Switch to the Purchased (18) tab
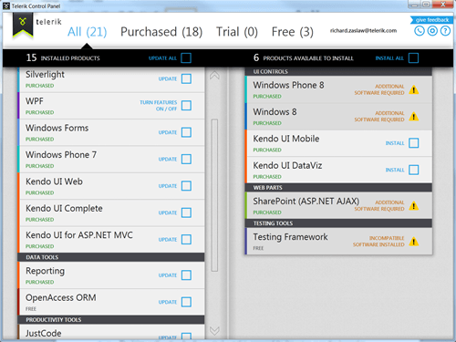Viewport: 456px width, 342px height. click(161, 32)
